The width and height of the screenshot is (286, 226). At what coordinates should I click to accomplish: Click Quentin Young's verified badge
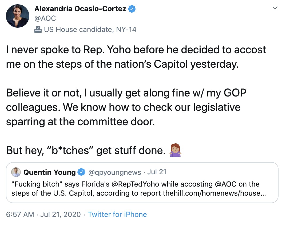tap(82, 172)
